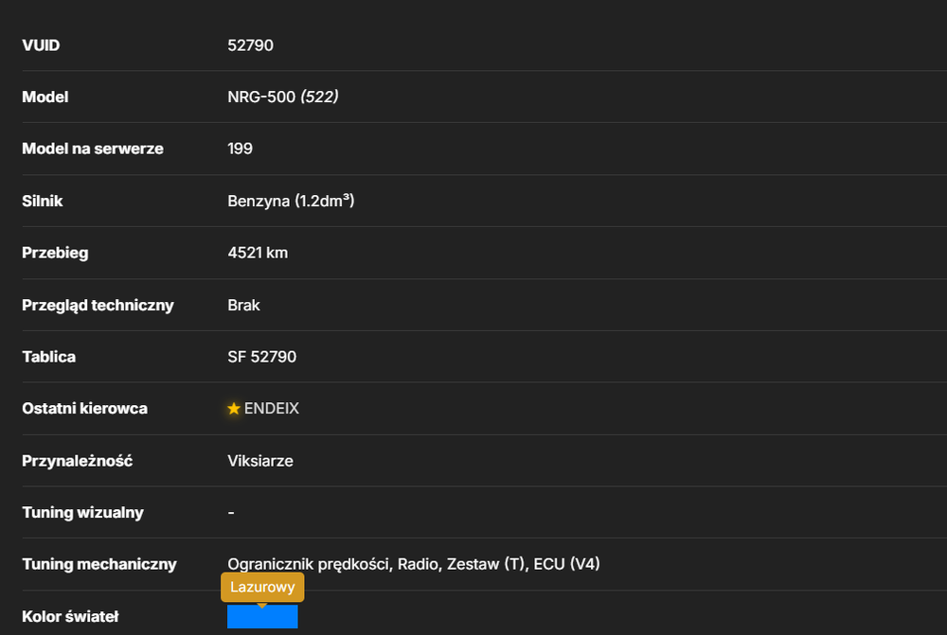Click the Tuning mechaniczny label
The image size is (947, 635).
tap(99, 564)
